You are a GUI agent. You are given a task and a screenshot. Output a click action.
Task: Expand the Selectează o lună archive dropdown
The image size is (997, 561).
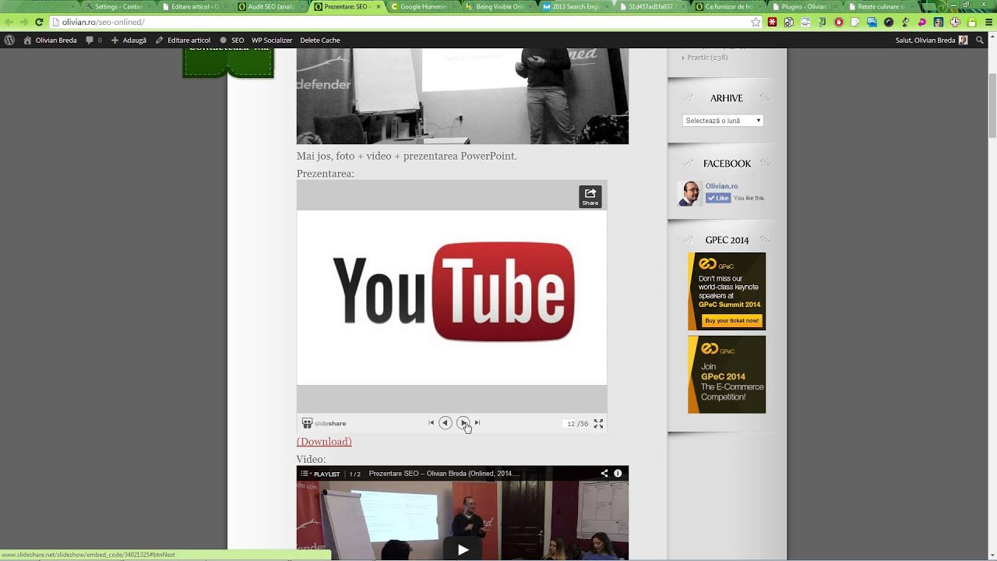723,121
